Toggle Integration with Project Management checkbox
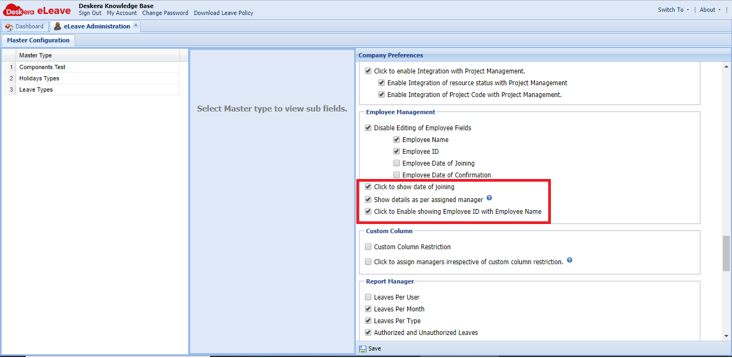 368,71
